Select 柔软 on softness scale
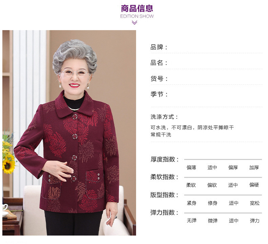 click(x=191, y=185)
